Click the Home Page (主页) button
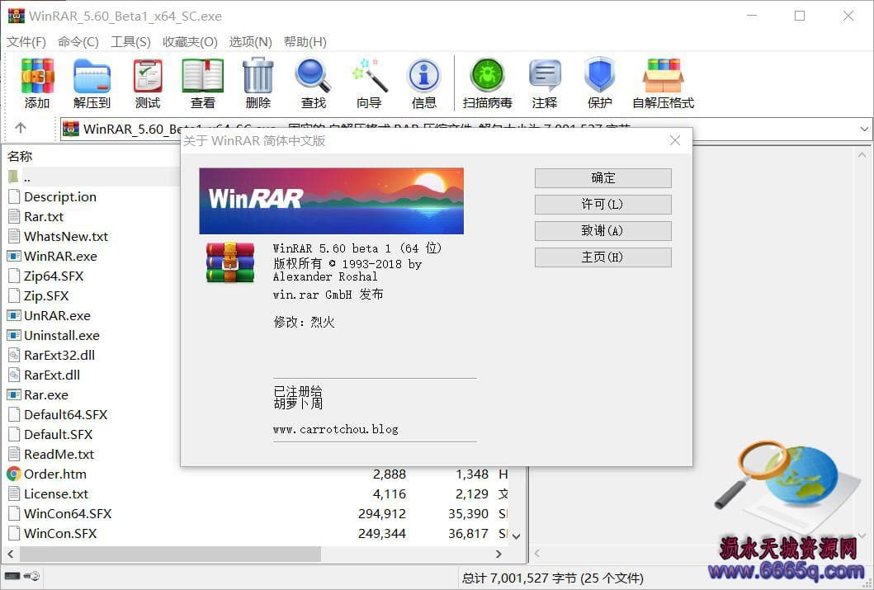 (x=603, y=257)
